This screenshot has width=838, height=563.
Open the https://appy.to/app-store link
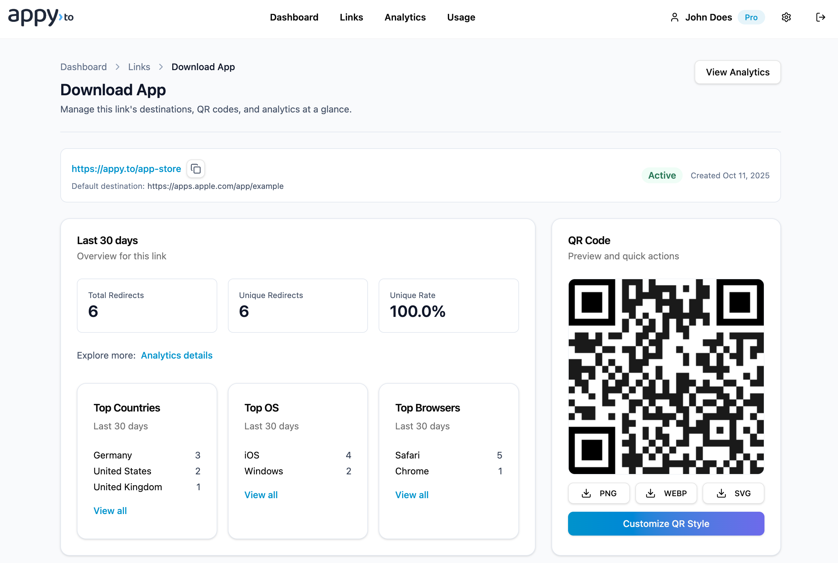coord(126,169)
